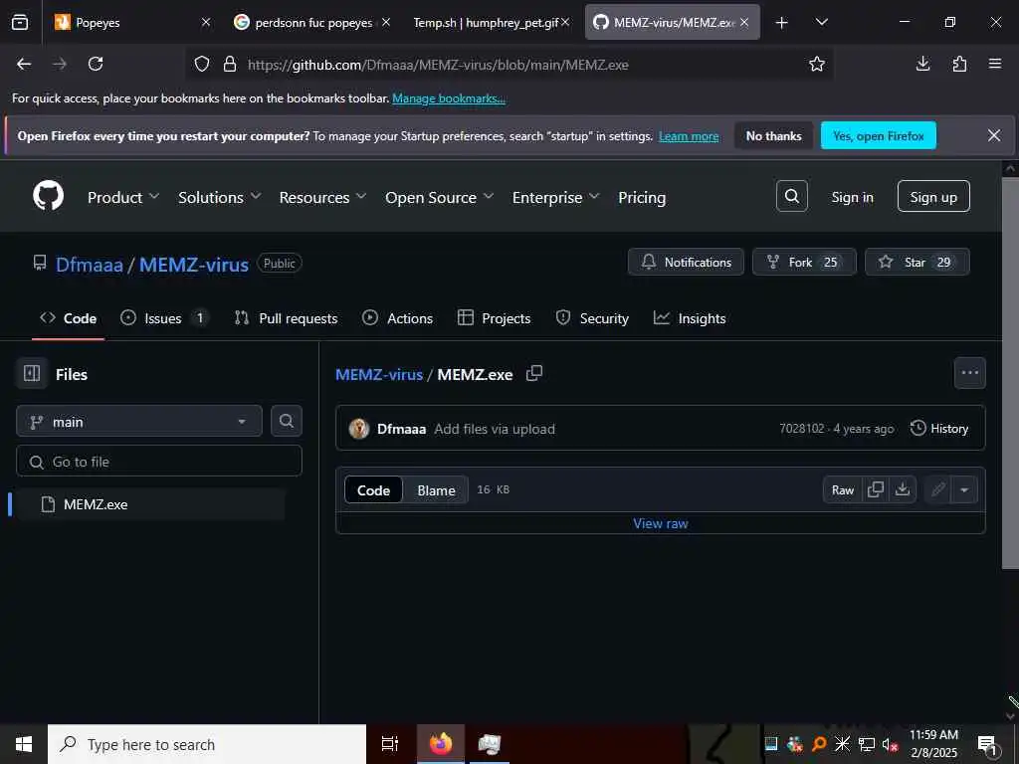Open the Firefox hamburger application menu
This screenshot has width=1019, height=764.
click(x=994, y=64)
